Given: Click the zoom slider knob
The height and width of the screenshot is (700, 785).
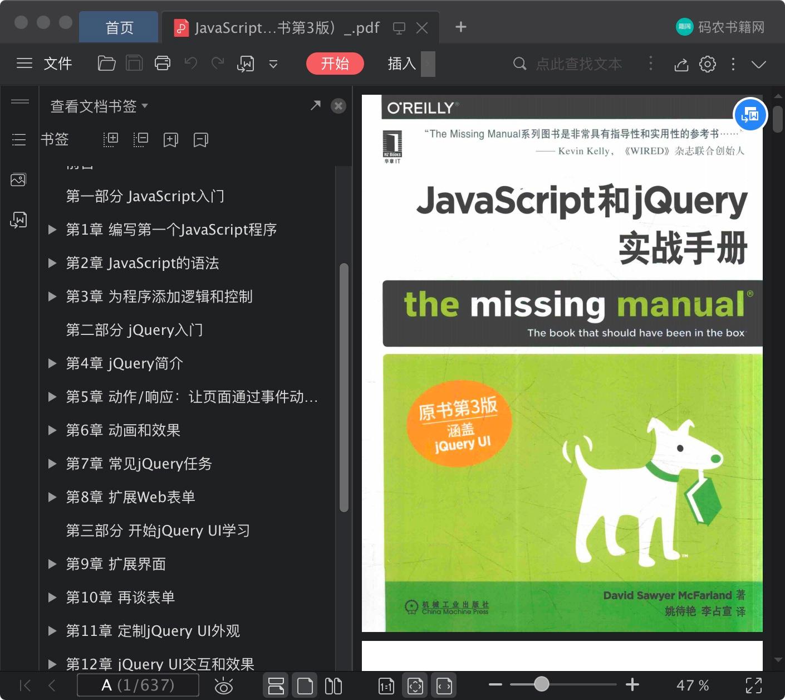Looking at the screenshot, I should (541, 684).
